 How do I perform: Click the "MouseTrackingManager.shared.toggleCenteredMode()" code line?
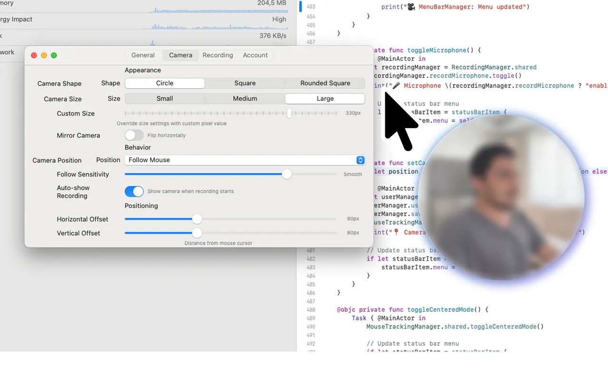[x=455, y=327]
